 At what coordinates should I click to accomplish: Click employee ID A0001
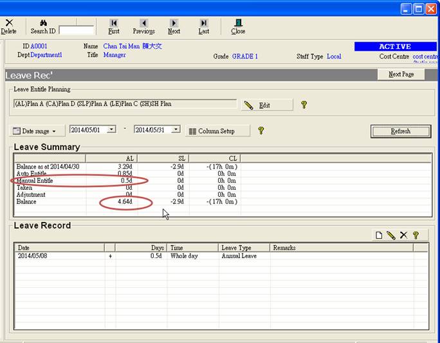point(39,46)
